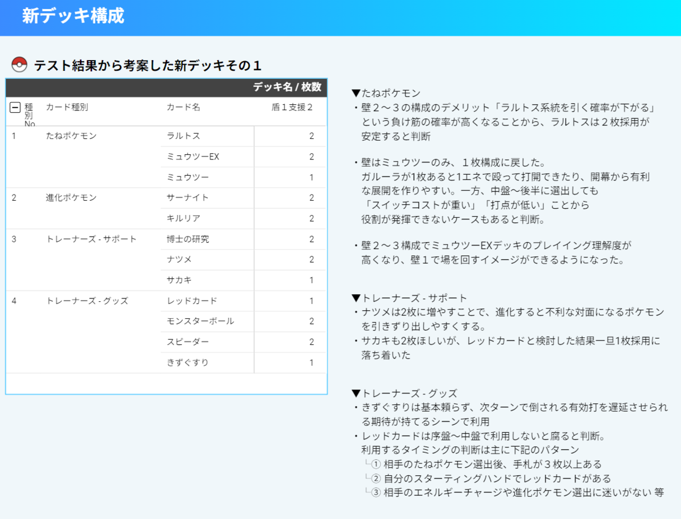Select the トレーナーズ - グッズ category cell
This screenshot has height=519, width=681.
(x=87, y=301)
